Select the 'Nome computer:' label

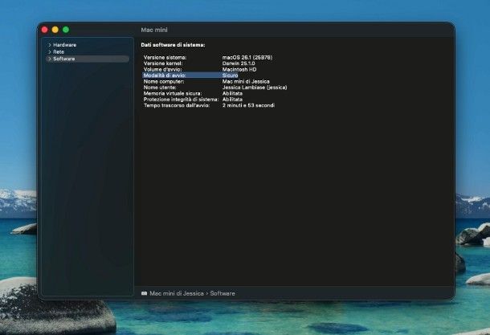click(x=164, y=82)
